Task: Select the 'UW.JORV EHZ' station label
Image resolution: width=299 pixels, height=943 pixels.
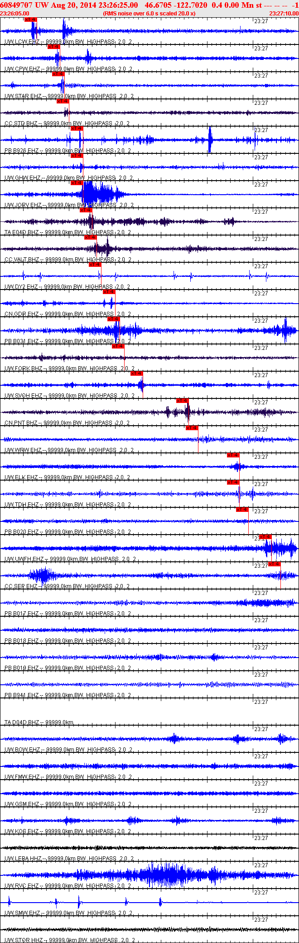Action: point(23,205)
